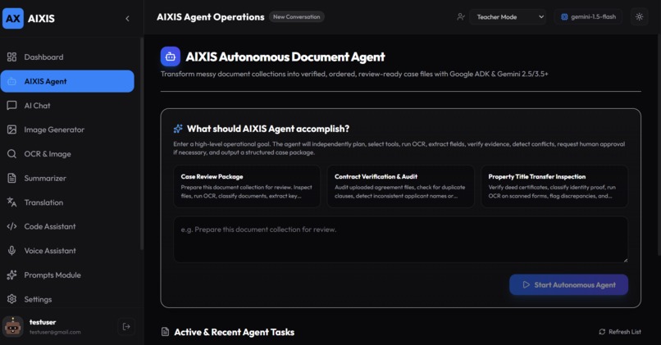Click the Refresh List link
Viewport: 661px width, 345px height.
tap(620, 332)
